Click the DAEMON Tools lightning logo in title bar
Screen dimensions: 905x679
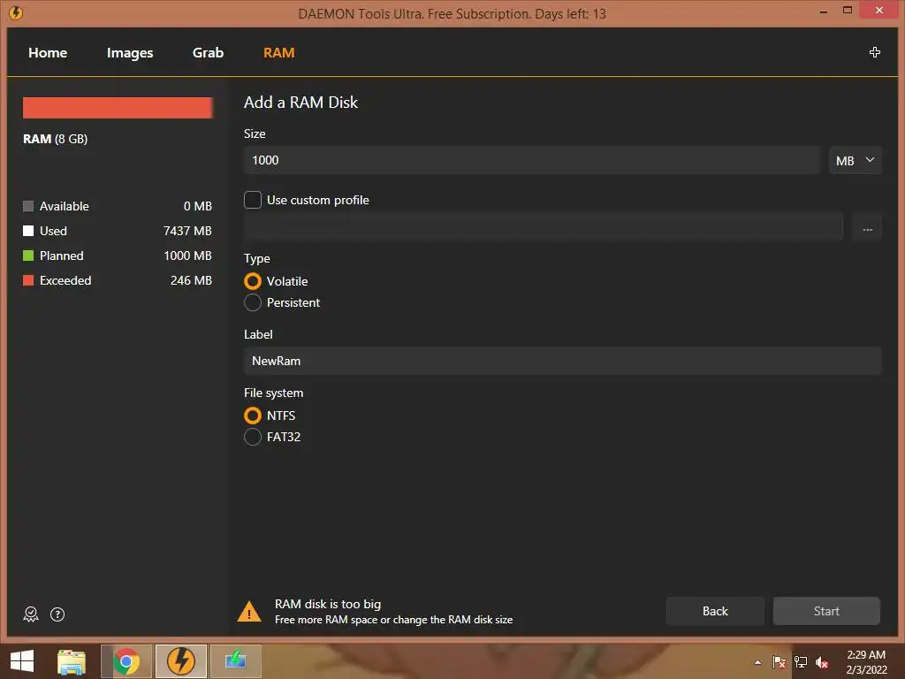pos(16,12)
